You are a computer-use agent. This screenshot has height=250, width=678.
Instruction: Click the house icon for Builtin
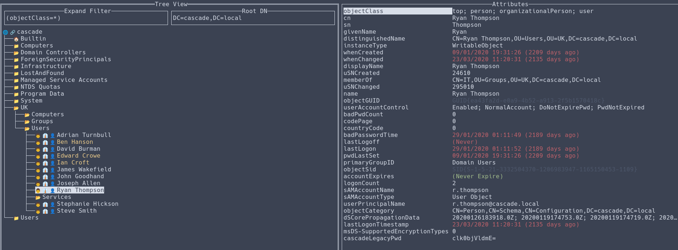coord(16,39)
